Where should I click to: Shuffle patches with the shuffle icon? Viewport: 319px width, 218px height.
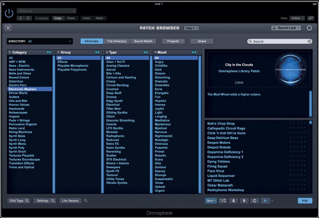point(223,201)
